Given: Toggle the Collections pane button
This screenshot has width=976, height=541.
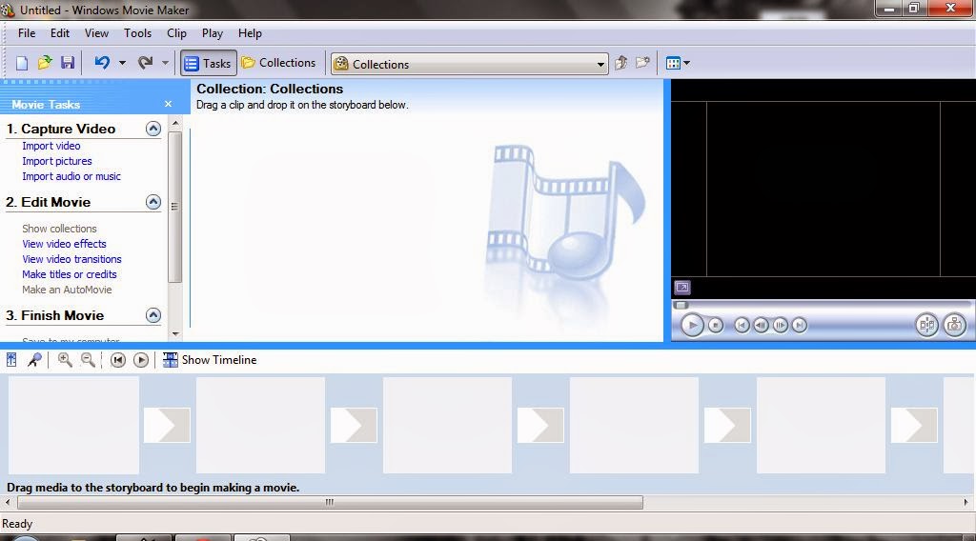Looking at the screenshot, I should (279, 63).
